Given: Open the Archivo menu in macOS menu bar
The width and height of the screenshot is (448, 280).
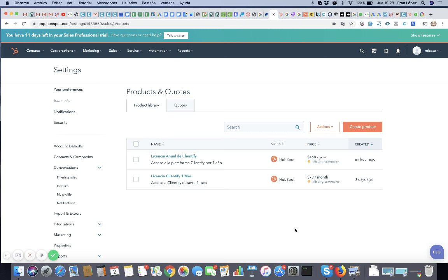Looking at the screenshot, I should click(x=40, y=3).
